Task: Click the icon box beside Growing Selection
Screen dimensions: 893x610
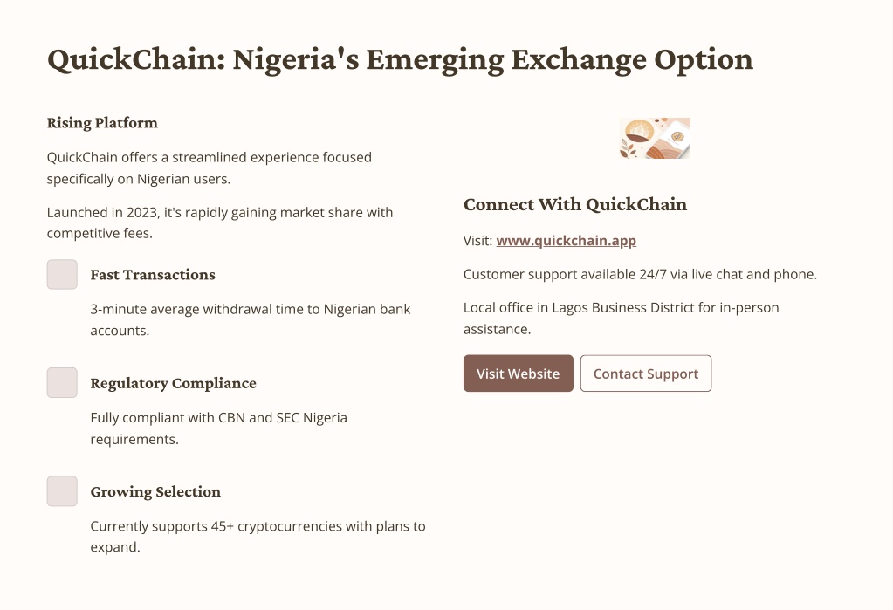Action: click(x=62, y=491)
